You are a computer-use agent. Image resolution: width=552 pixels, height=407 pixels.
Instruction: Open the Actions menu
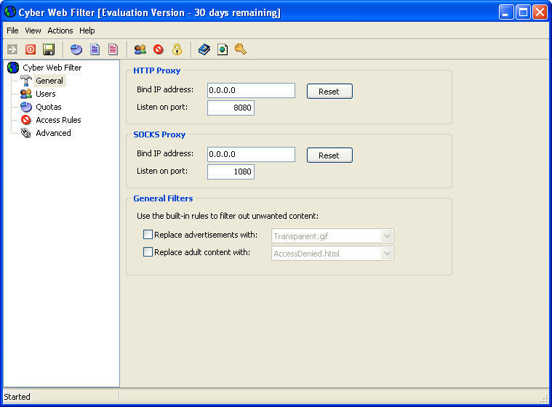pos(60,31)
